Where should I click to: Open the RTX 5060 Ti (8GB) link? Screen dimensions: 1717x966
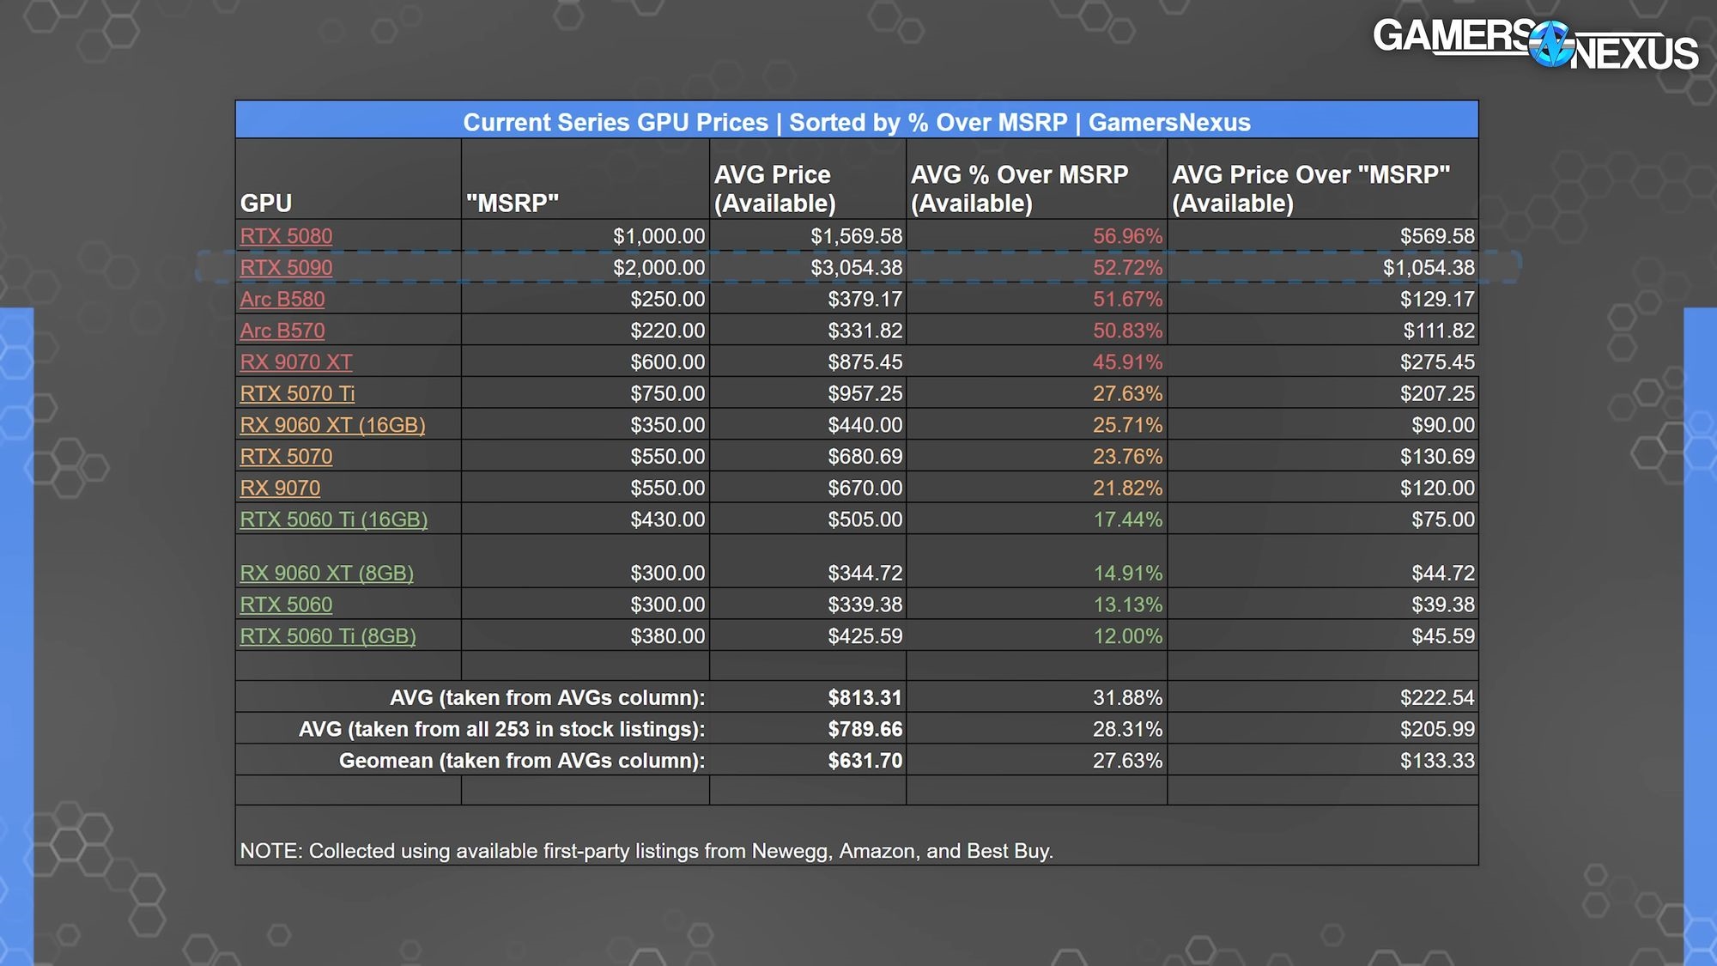click(x=327, y=636)
